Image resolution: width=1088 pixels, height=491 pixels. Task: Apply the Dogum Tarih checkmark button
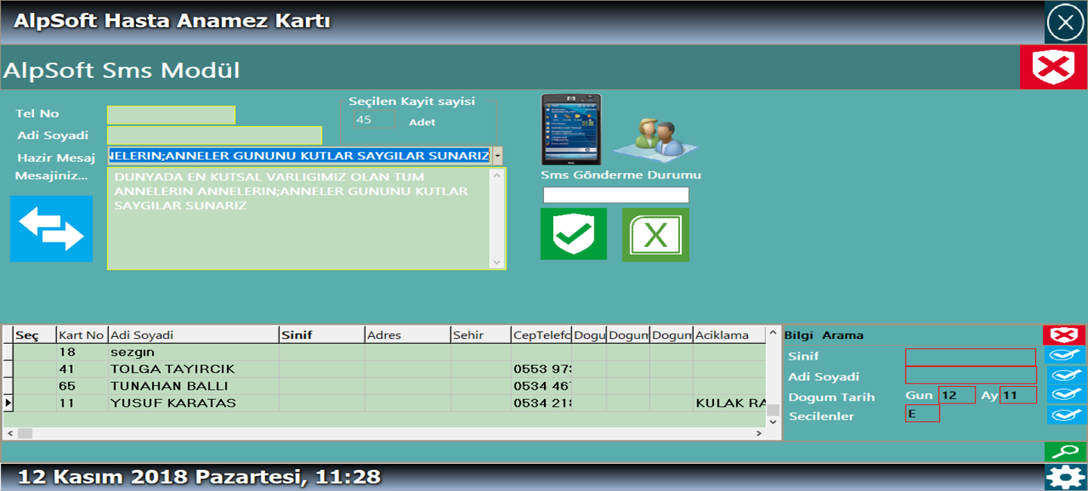click(x=1065, y=394)
